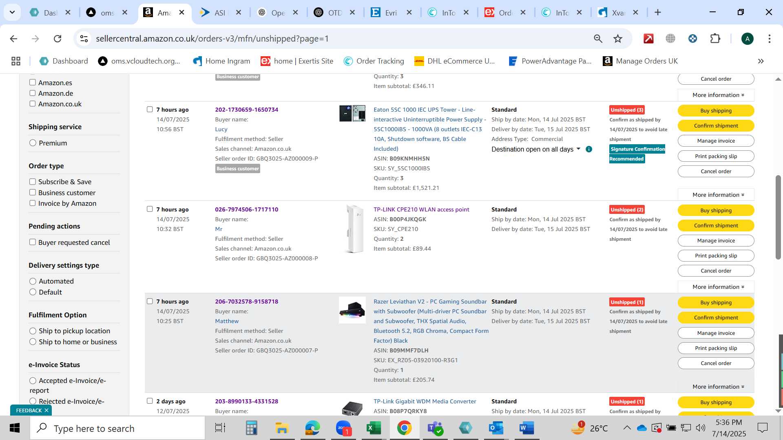Open the Order Tracking bookmark
783x440 pixels.
(374, 61)
